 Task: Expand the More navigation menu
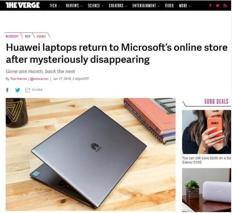point(185,6)
